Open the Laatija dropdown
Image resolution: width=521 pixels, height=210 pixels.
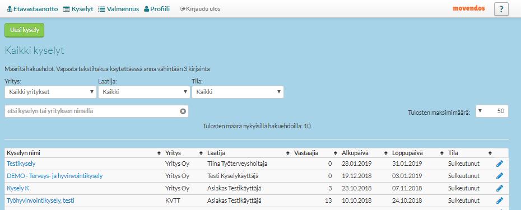(x=144, y=92)
